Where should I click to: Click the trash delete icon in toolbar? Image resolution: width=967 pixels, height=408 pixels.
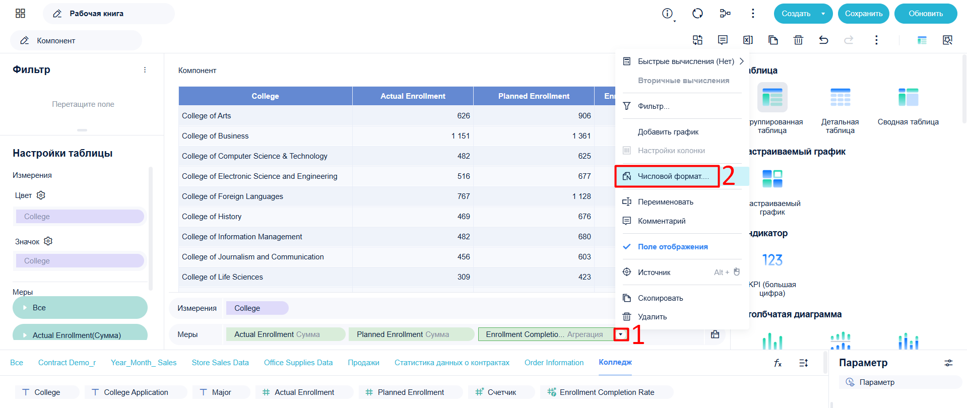coord(798,40)
